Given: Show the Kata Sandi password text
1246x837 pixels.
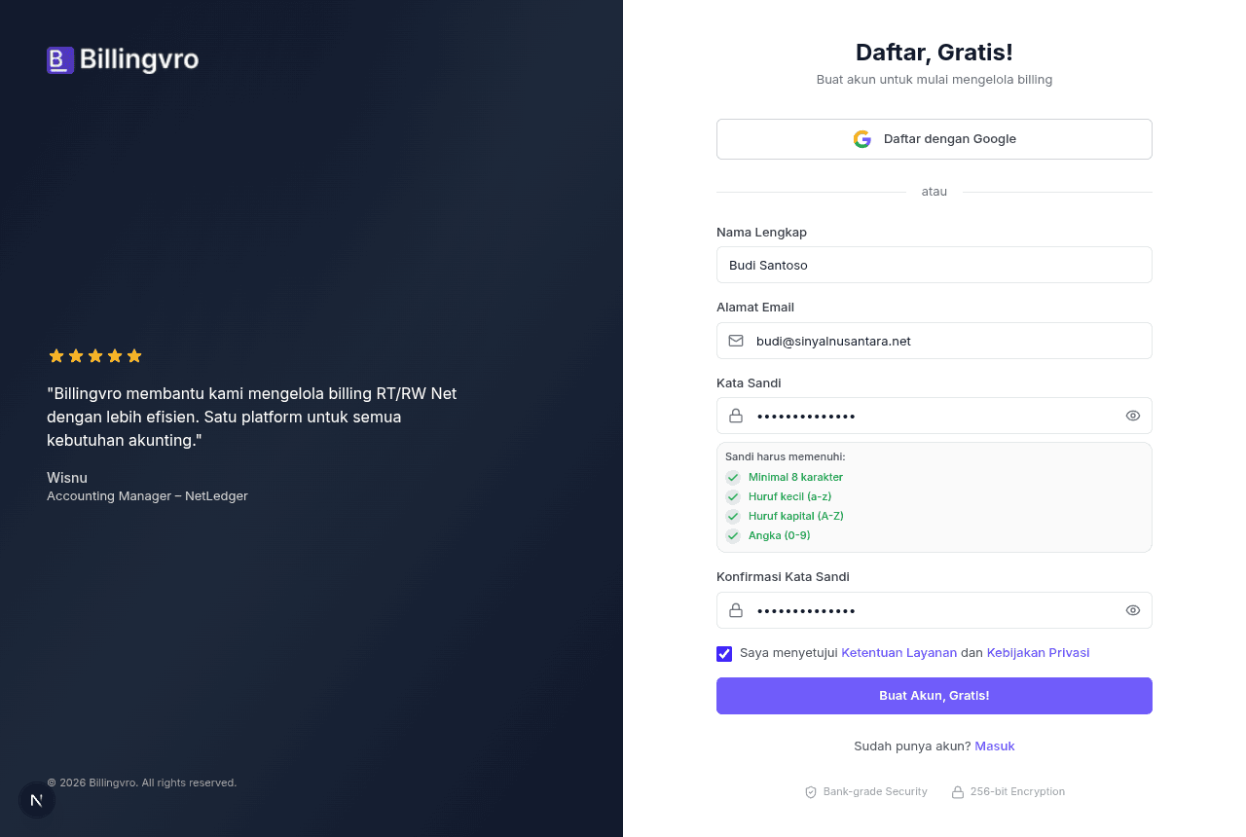Looking at the screenshot, I should pos(1133,416).
